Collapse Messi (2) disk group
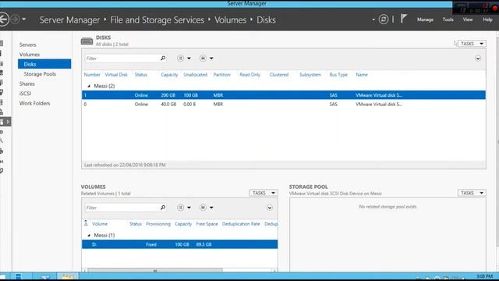This screenshot has height=281, width=499. click(89, 86)
